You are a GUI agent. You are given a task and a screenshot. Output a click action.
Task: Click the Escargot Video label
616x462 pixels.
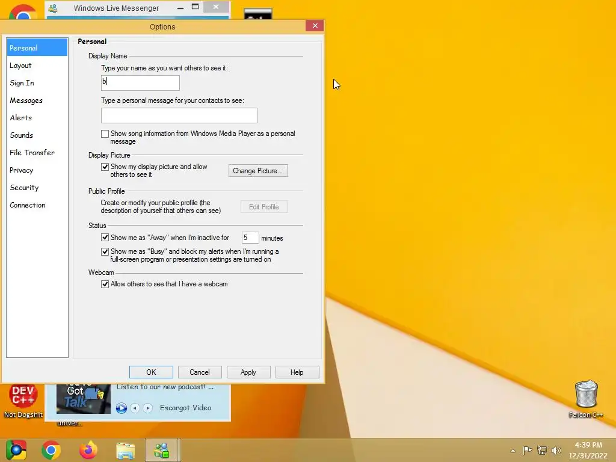point(185,408)
